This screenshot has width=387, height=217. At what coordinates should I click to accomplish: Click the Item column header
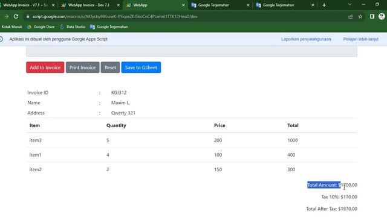(x=34, y=125)
